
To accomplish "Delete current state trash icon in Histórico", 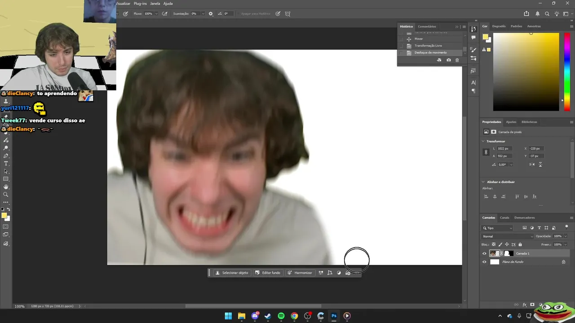I will (x=457, y=60).
